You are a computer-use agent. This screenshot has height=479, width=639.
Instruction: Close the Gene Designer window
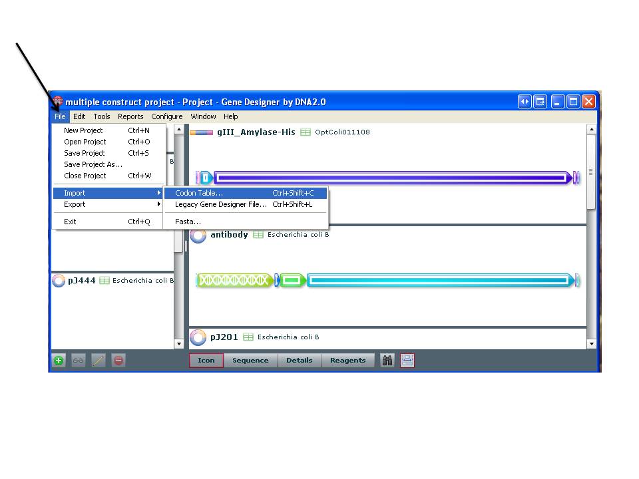tap(588, 101)
